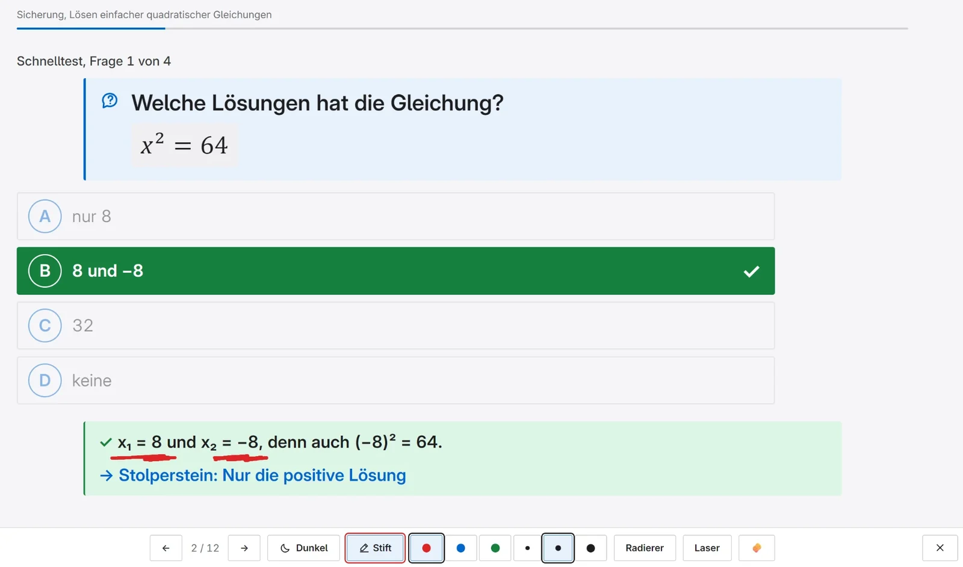This screenshot has height=567, width=963.
Task: Click the orange clear-drawings icon
Action: [x=757, y=548]
